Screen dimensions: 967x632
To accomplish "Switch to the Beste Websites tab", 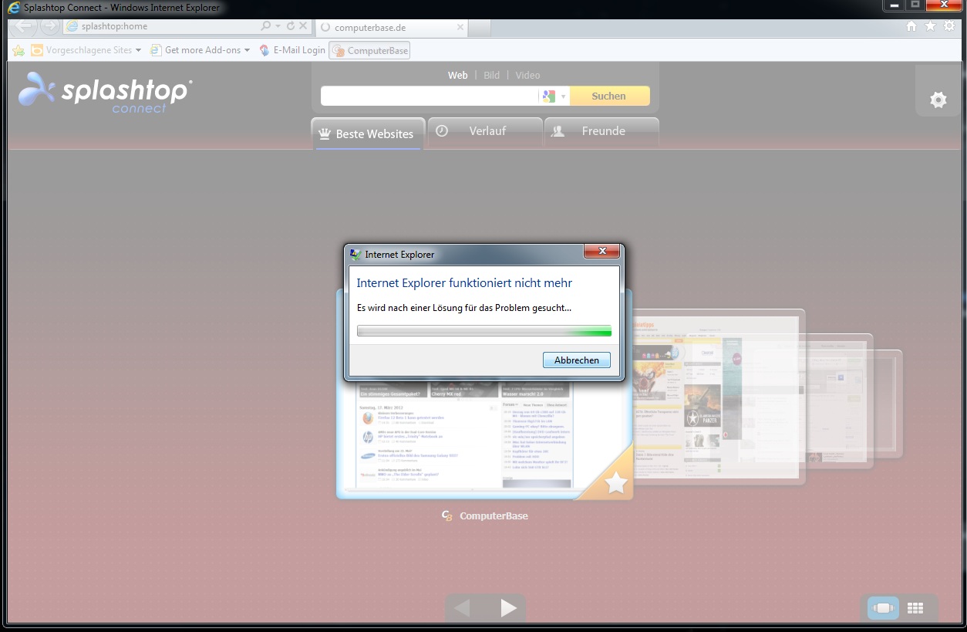I will (x=368, y=133).
